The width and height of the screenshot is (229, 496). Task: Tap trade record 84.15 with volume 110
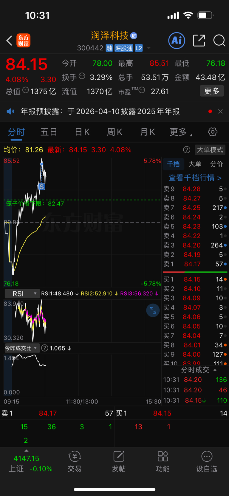tap(195, 401)
